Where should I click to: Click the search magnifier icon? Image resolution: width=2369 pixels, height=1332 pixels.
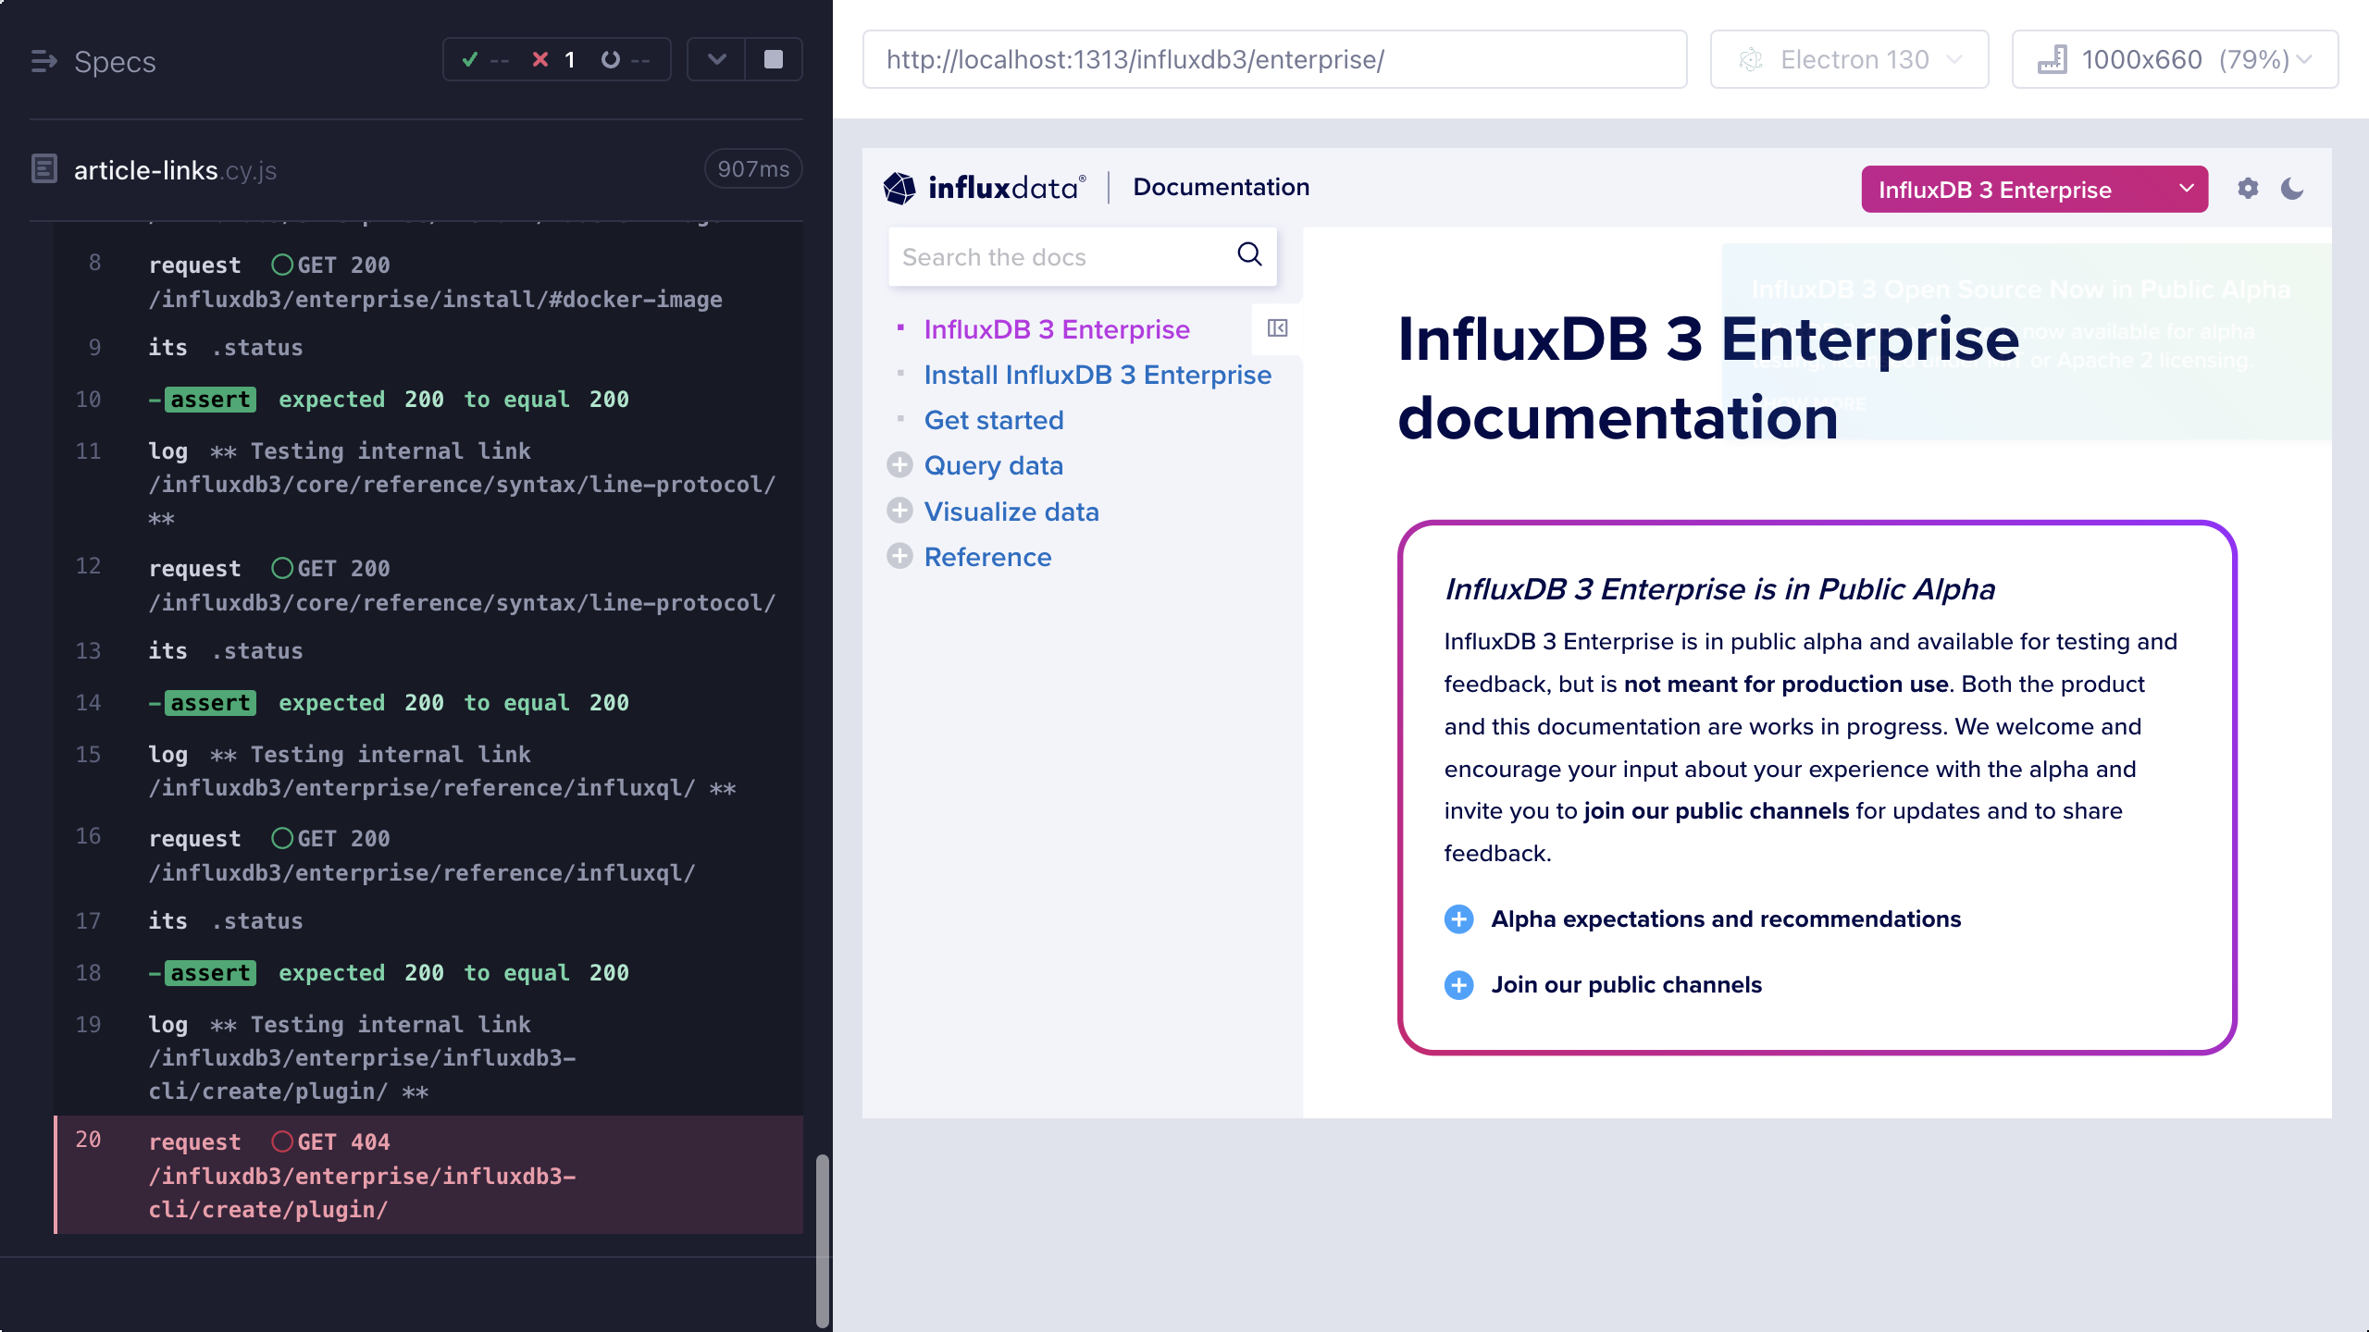[x=1249, y=254]
